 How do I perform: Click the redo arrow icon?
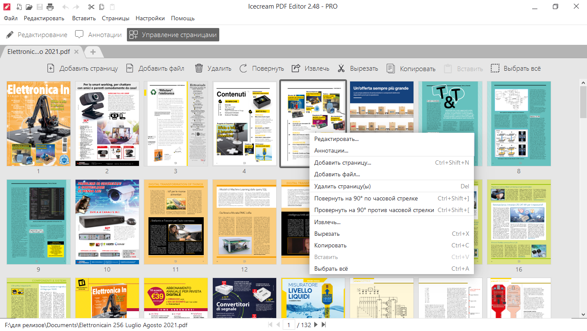(76, 6)
